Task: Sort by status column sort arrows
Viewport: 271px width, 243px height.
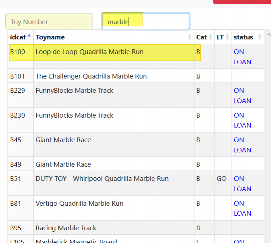Action: [x=260, y=37]
